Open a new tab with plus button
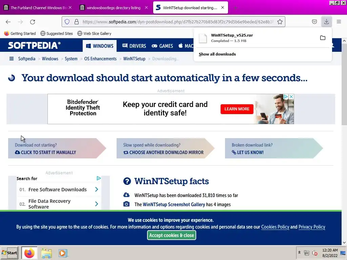This screenshot has width=347, height=260. point(235,8)
